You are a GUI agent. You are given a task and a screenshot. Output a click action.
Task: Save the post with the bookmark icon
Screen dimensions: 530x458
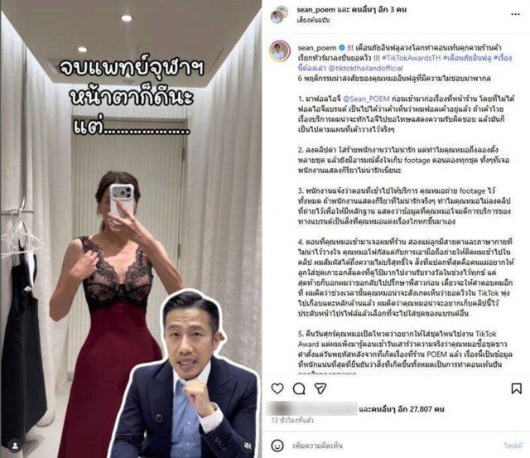[x=516, y=388]
